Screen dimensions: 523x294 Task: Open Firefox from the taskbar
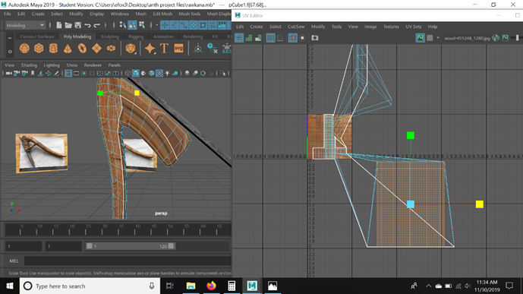click(211, 286)
